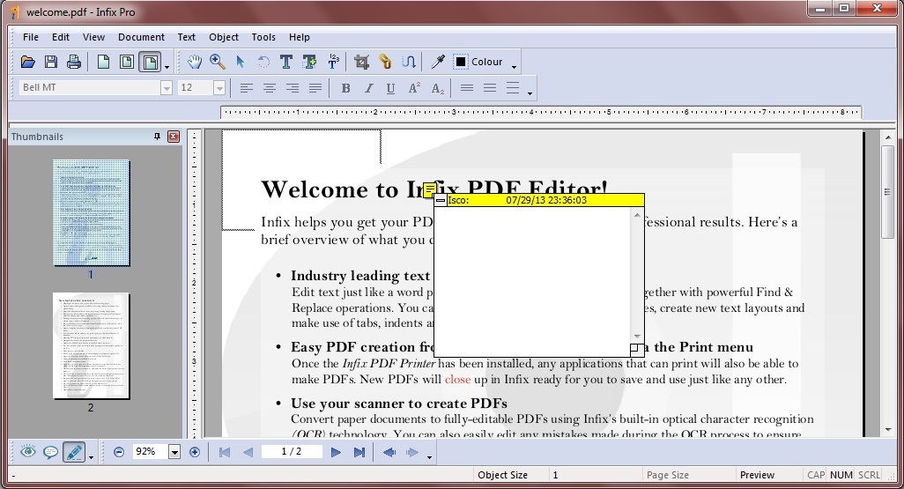Toggle the pen edit mode
The image size is (904, 489).
[74, 452]
